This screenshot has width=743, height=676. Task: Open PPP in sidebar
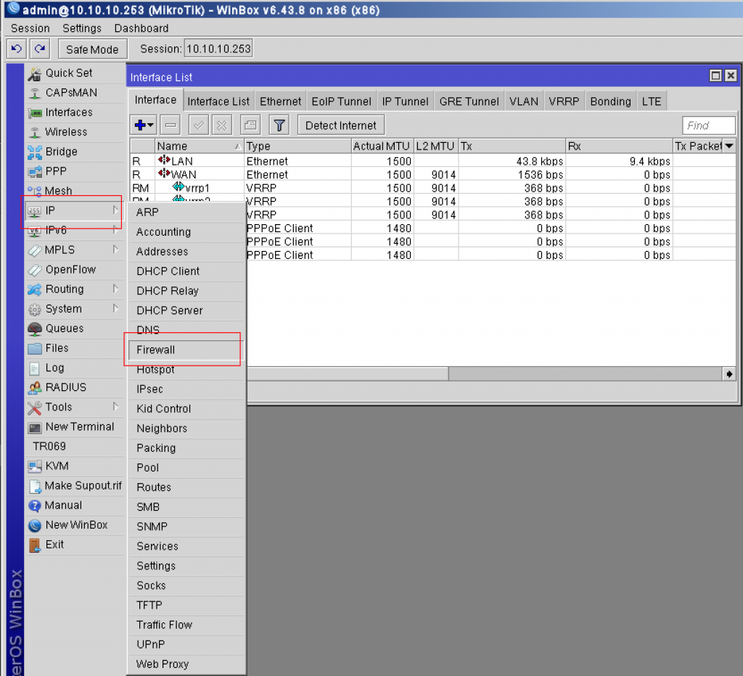pyautogui.click(x=75, y=171)
